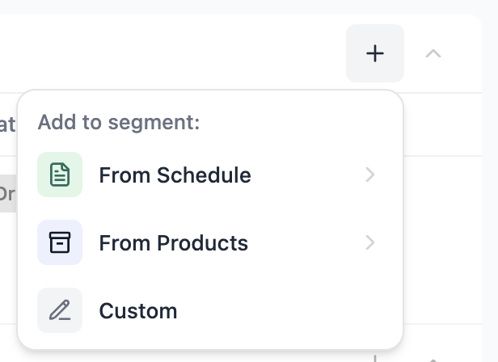Screen dimensions: 498x362
Task: Select the From Schedule option text
Action: point(175,175)
